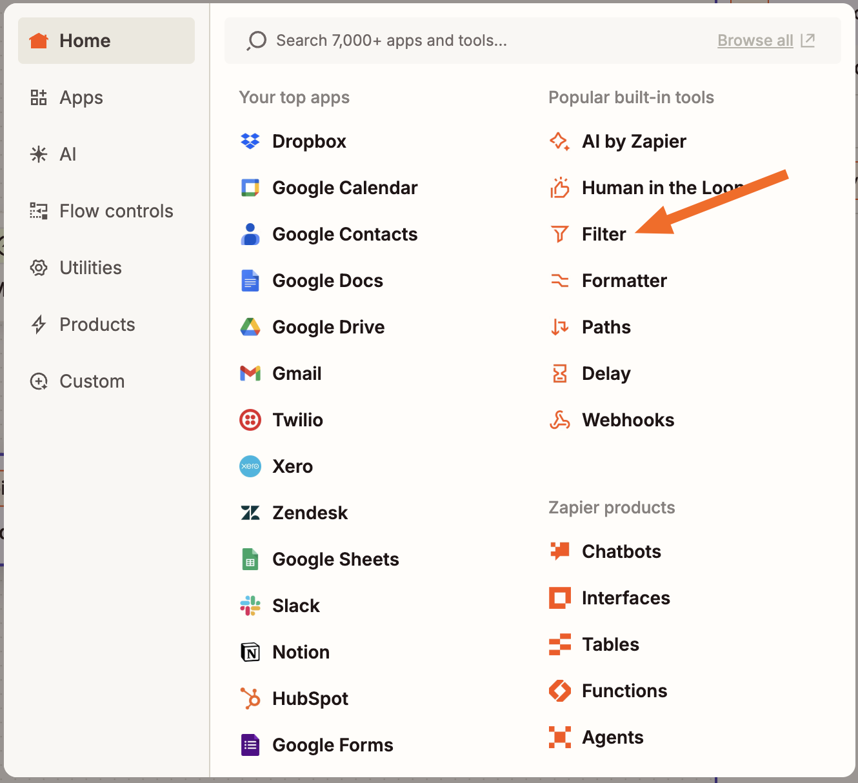Open Zapier Interfaces product
858x783 pixels.
(x=626, y=597)
